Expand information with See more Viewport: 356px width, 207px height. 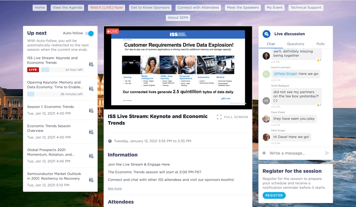tap(115, 188)
